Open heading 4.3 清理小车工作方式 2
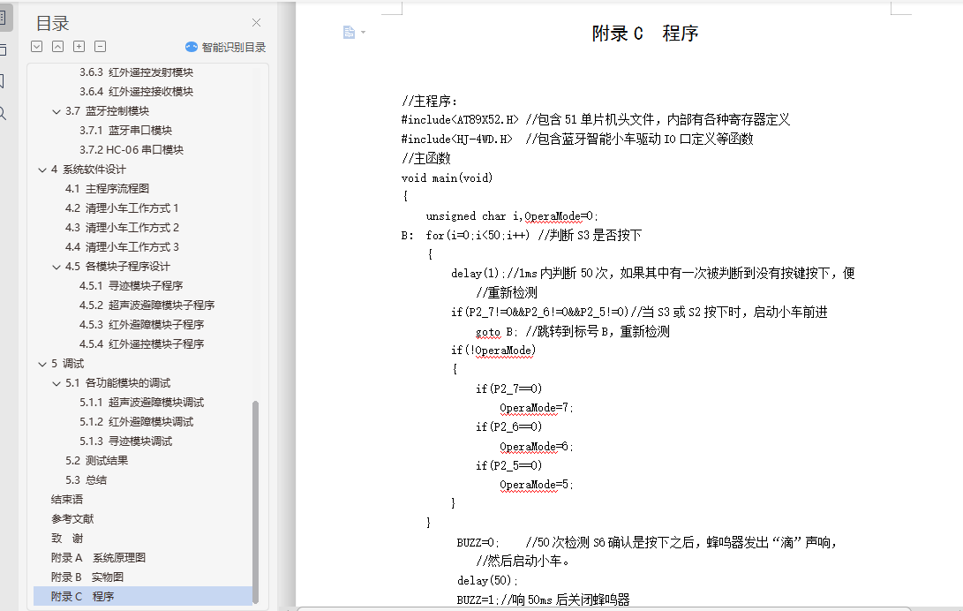 click(122, 228)
